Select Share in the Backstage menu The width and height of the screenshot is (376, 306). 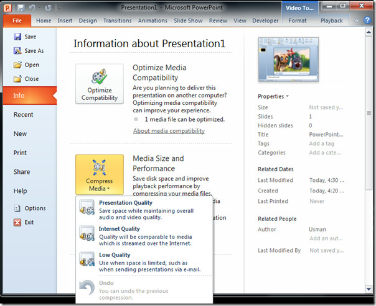click(x=30, y=172)
